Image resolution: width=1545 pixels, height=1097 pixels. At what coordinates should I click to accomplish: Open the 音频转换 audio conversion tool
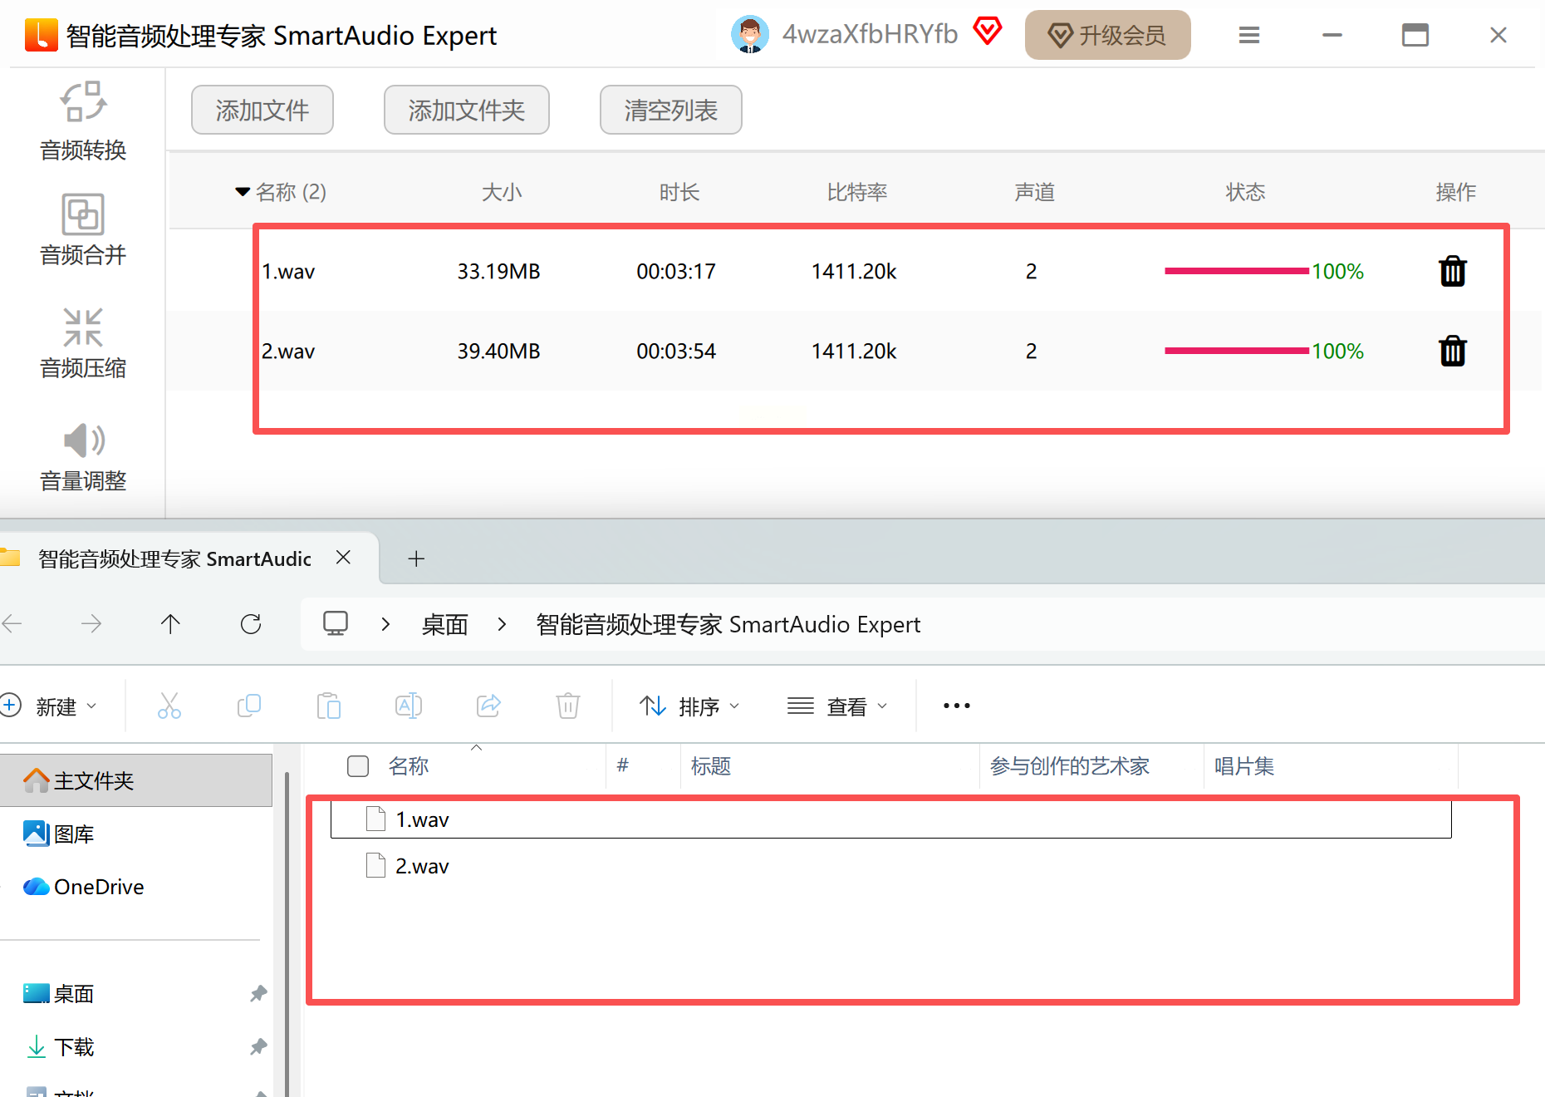(x=83, y=121)
